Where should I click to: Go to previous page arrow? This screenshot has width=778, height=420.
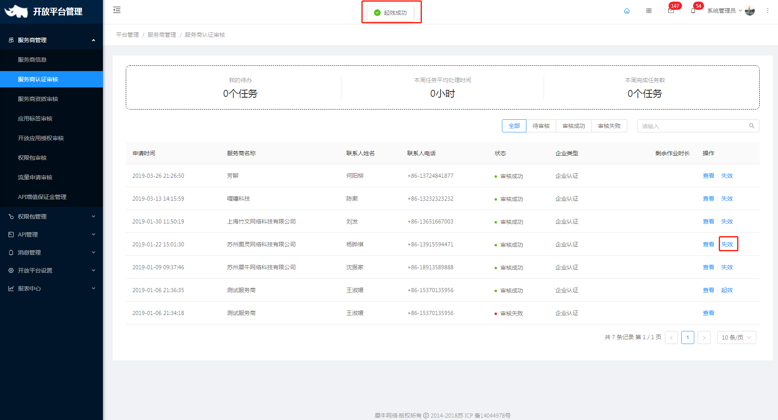pyautogui.click(x=671, y=337)
